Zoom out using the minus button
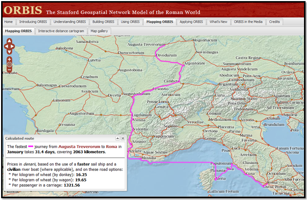 point(9,70)
